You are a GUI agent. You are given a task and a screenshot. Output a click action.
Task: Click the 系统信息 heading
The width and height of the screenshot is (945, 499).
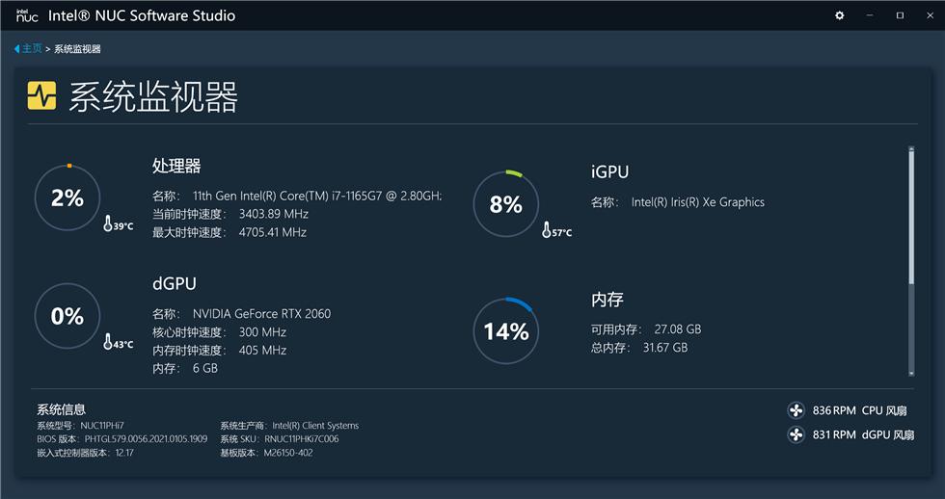(x=61, y=409)
